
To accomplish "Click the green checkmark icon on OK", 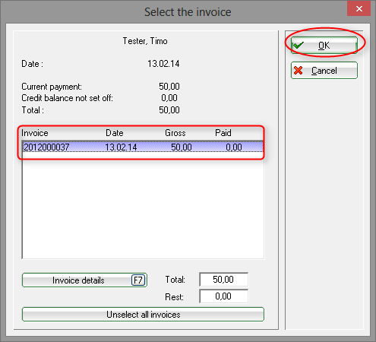I will (x=298, y=46).
